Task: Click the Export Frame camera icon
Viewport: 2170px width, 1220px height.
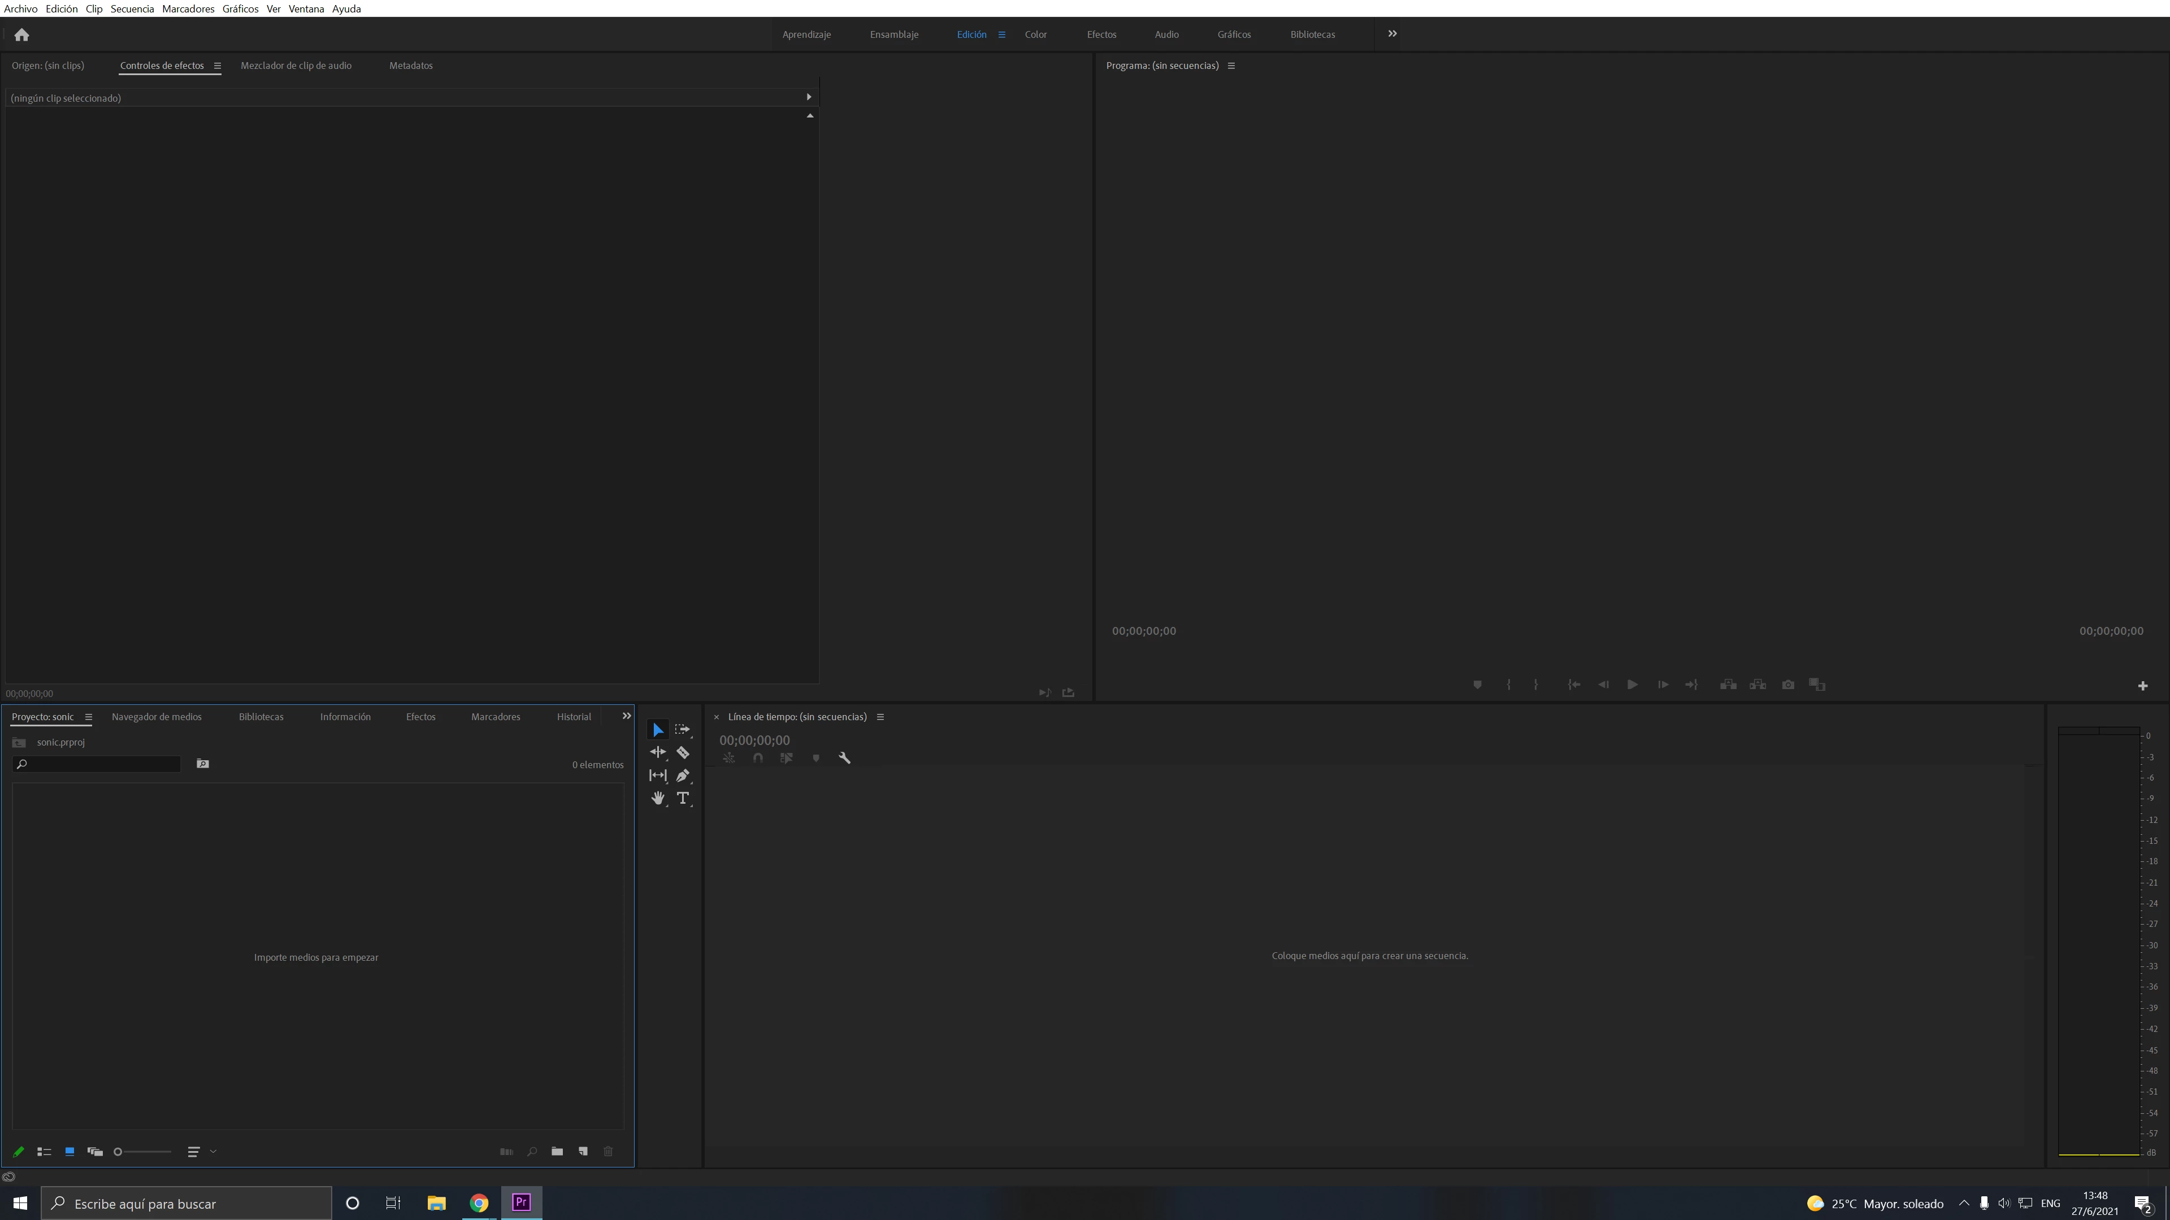Action: tap(1787, 685)
